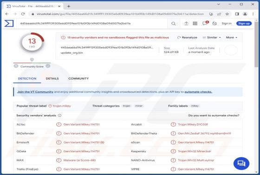Open the More dropdown
The width and height of the screenshot is (260, 175).
(x=232, y=38)
